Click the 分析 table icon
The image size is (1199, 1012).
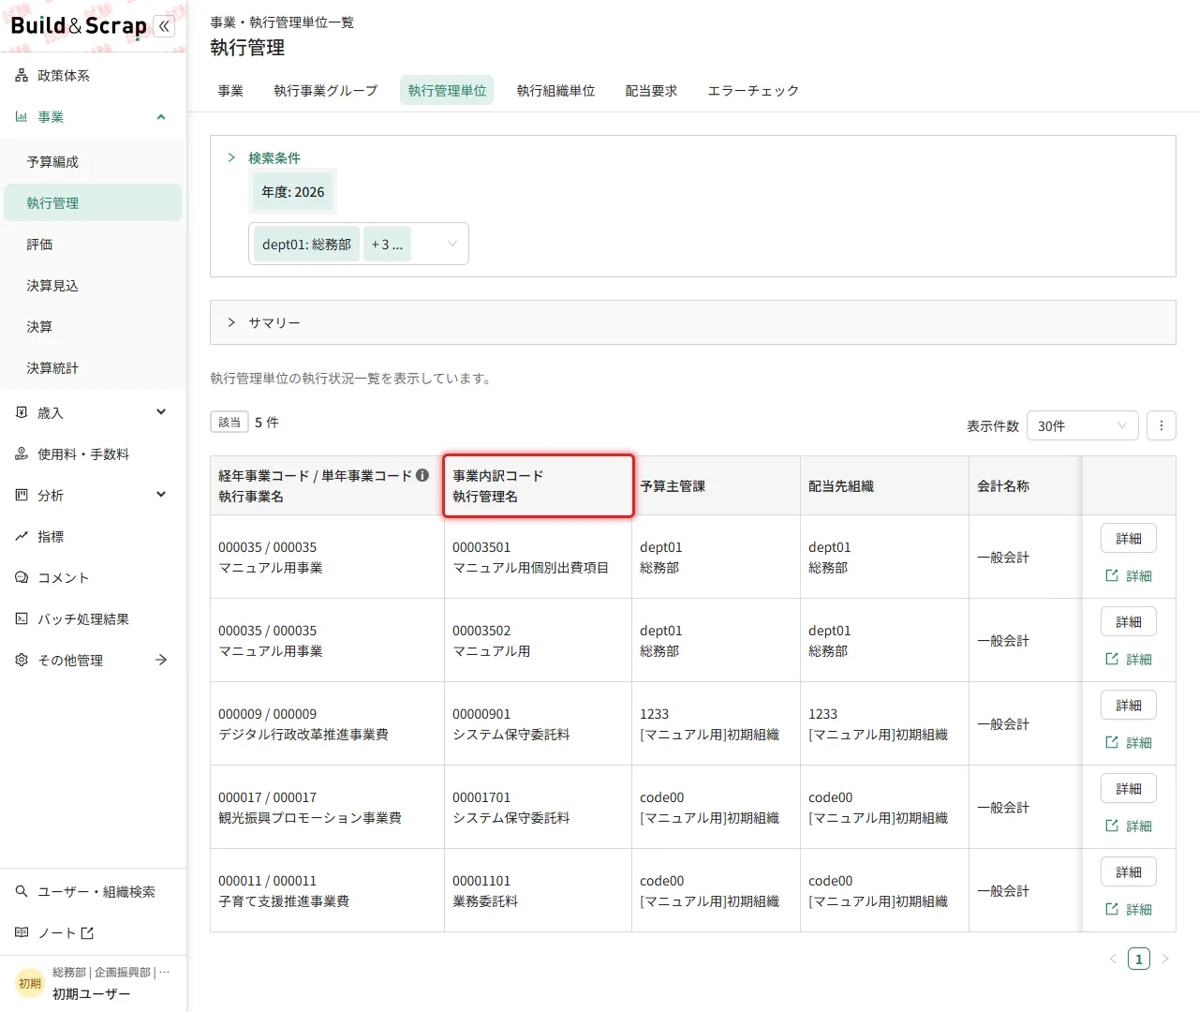coord(22,495)
